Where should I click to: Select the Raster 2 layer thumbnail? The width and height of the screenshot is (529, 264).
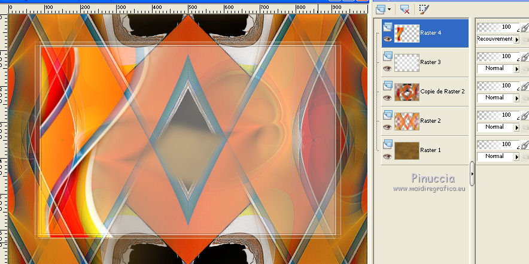(x=407, y=122)
